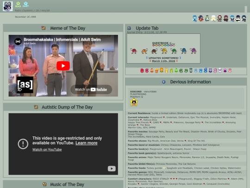Click the UPDATES SOMETIMES! text
This screenshot has height=188, width=250.
point(163,58)
